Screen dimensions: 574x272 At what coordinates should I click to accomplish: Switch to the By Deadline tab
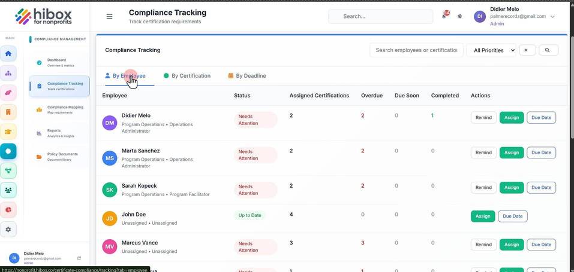click(247, 76)
